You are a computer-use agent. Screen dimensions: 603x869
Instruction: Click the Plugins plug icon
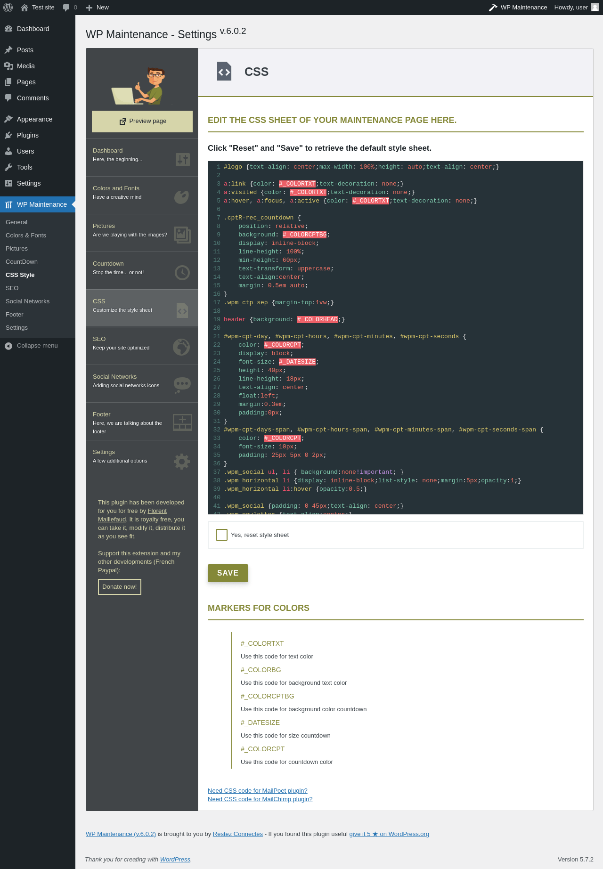point(8,135)
